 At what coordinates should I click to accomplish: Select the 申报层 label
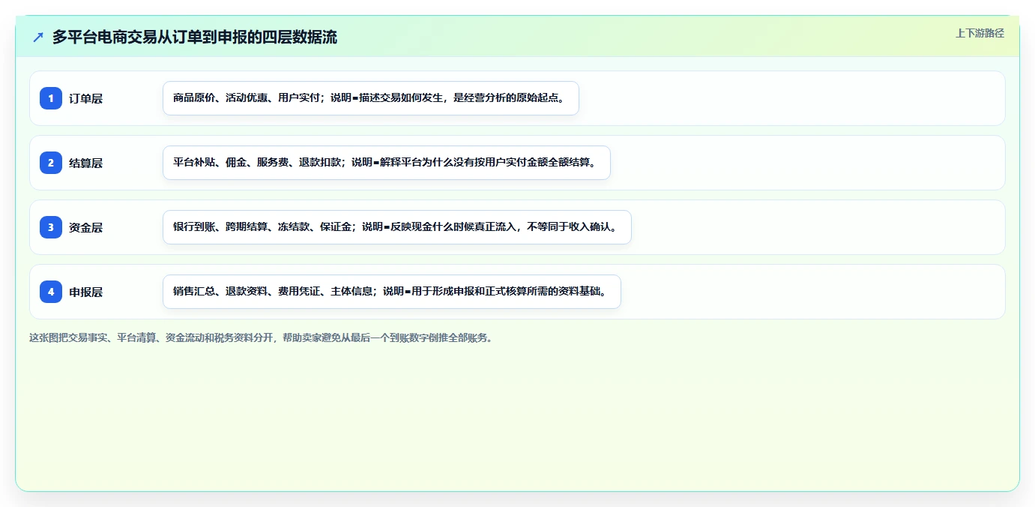click(85, 292)
